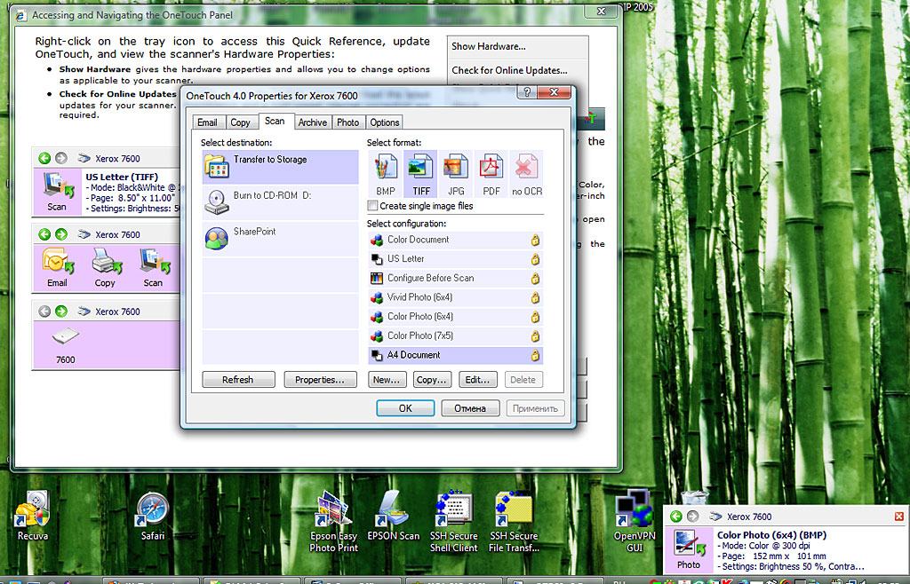Switch to the Email tab
This screenshot has height=584, width=910.
[x=207, y=122]
